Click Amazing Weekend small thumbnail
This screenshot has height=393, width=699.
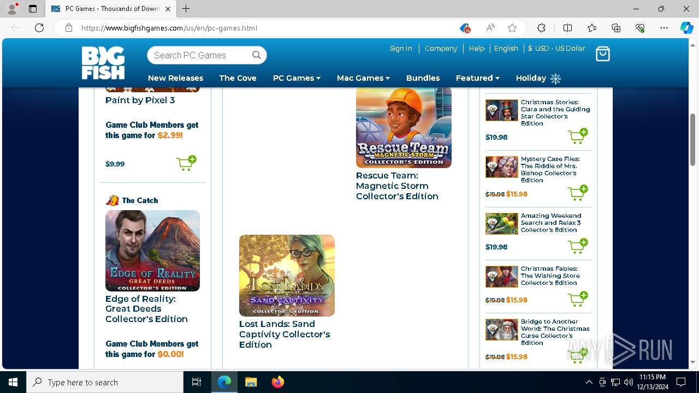[501, 224]
